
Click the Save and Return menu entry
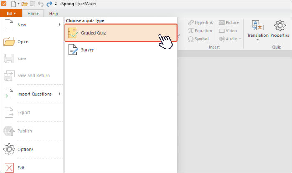pos(32,75)
